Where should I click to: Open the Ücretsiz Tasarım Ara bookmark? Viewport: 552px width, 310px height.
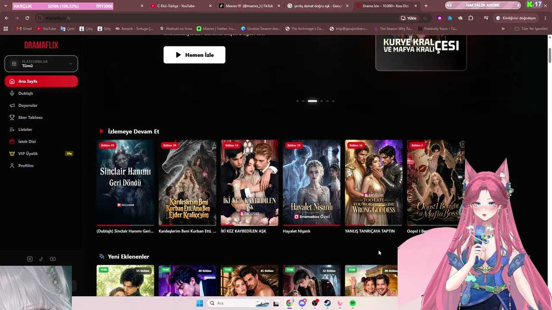point(260,29)
